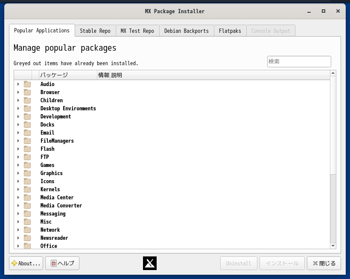Click the パッケージ column header
The image size is (350, 279).
68,75
